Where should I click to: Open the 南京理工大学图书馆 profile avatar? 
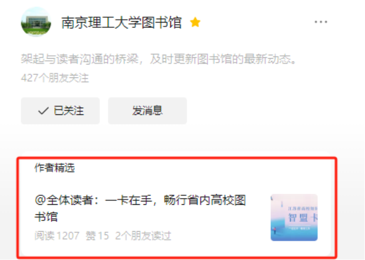tap(36, 22)
